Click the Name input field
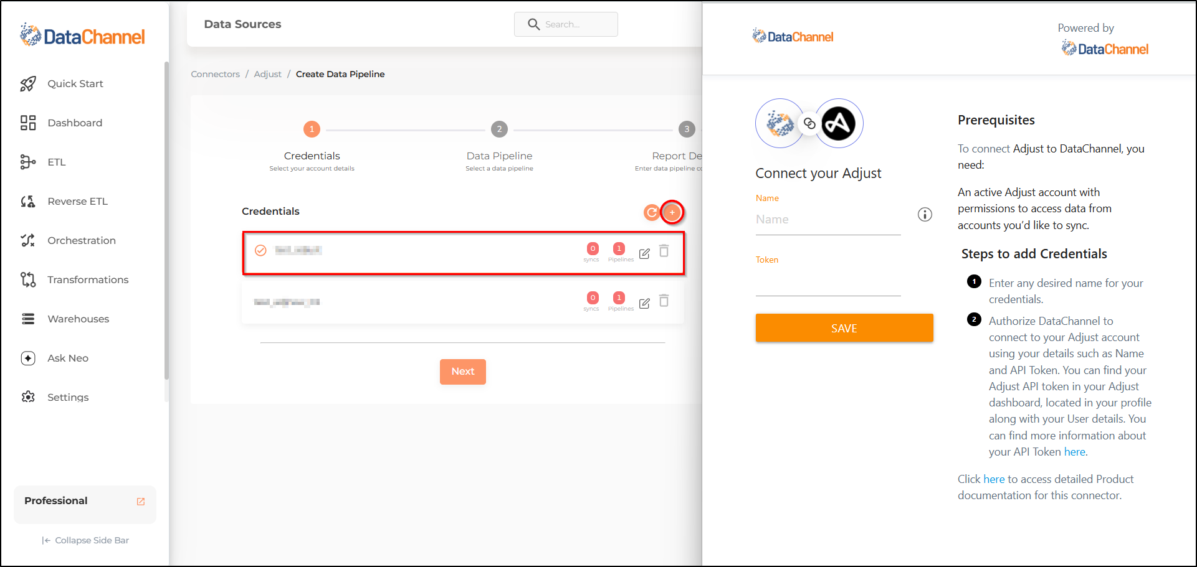1197x567 pixels. (828, 220)
